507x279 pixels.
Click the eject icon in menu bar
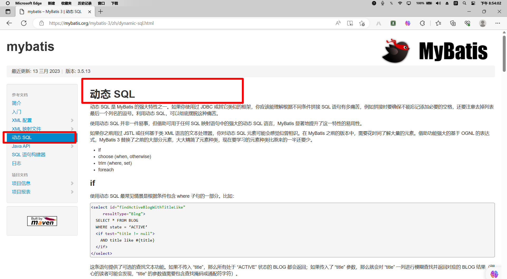tap(447, 3)
